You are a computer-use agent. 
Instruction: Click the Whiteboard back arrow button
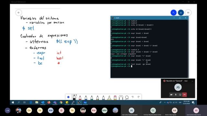(x=19, y=13)
